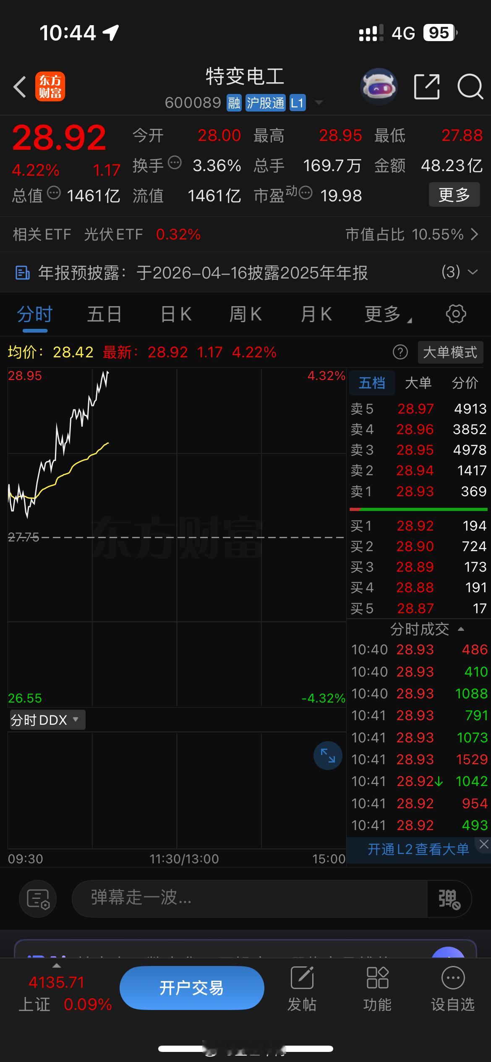Screen dimensions: 491x1062
Task: Expand the stock code dropdown arrow
Action: coord(319,102)
